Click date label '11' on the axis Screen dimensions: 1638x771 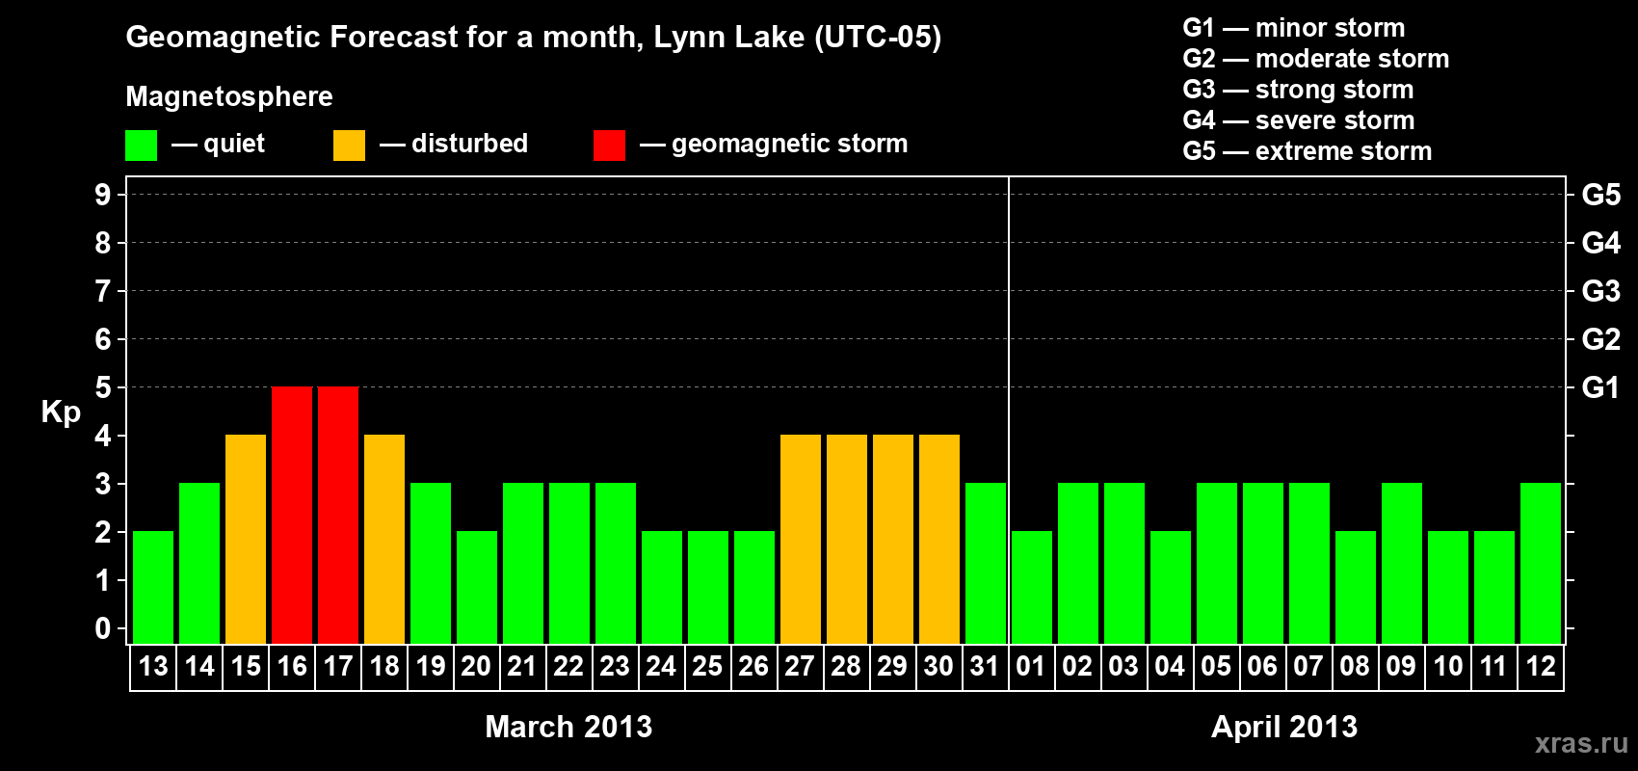[1493, 666]
